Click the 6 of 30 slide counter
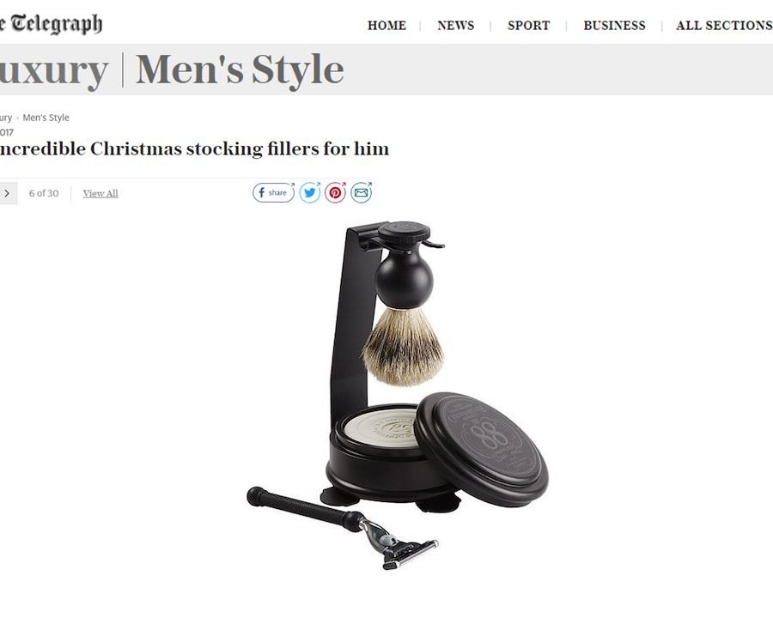Viewport: 773px width, 618px height. pos(44,193)
